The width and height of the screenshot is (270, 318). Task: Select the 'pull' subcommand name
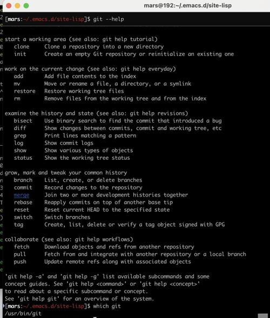pos(20,254)
